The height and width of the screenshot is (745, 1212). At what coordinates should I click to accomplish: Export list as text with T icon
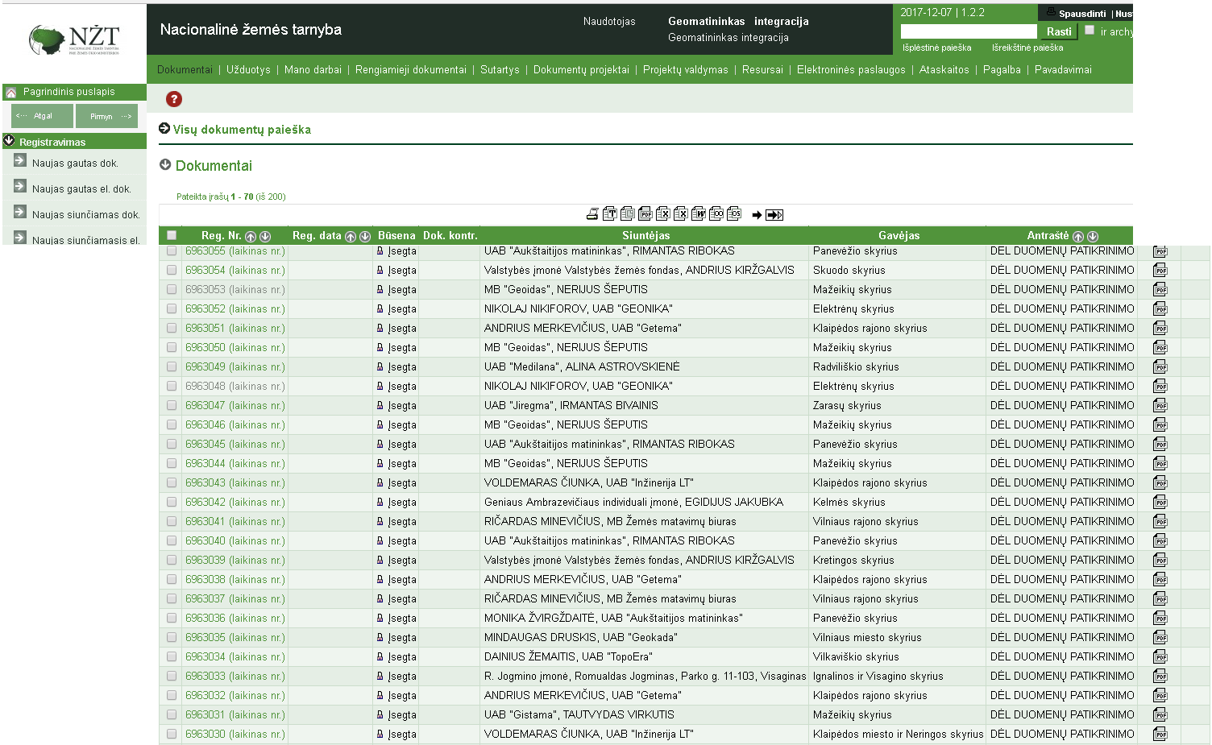pyautogui.click(x=610, y=214)
